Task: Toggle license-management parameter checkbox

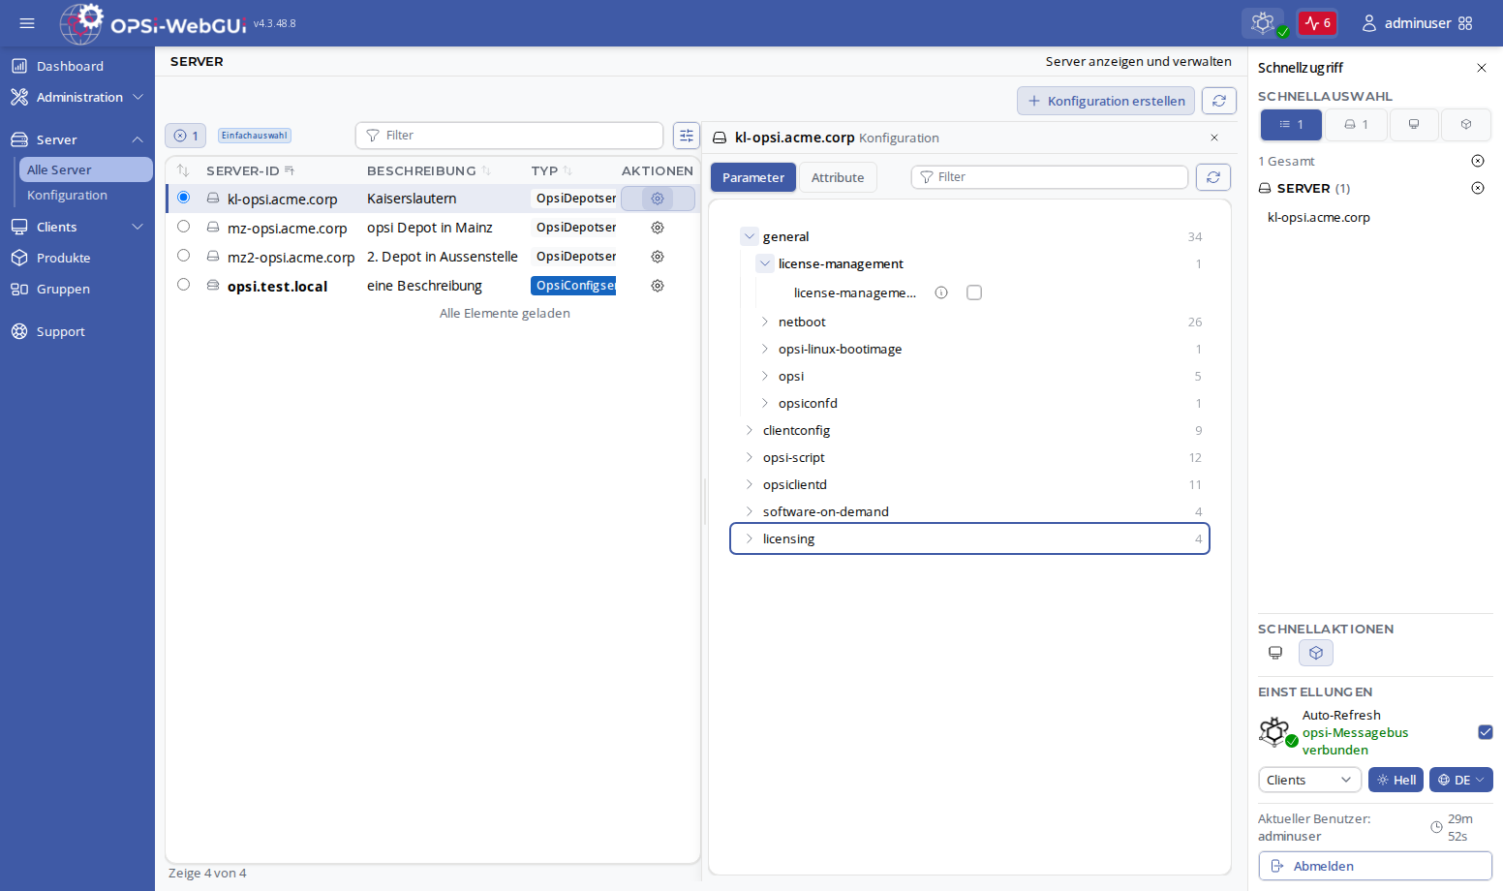Action: click(974, 292)
